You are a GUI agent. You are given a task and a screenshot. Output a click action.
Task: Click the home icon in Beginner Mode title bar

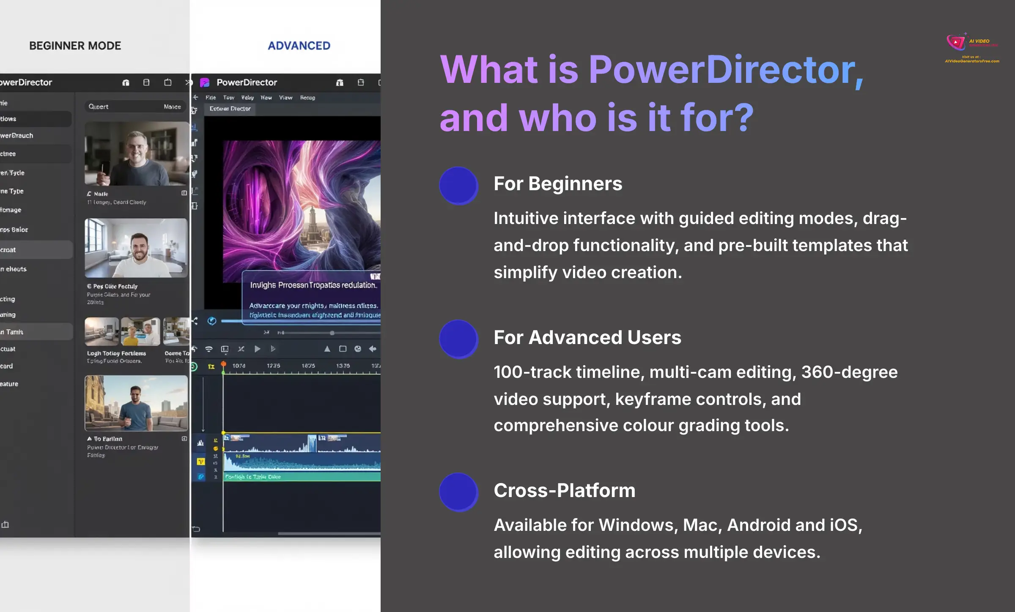126,82
